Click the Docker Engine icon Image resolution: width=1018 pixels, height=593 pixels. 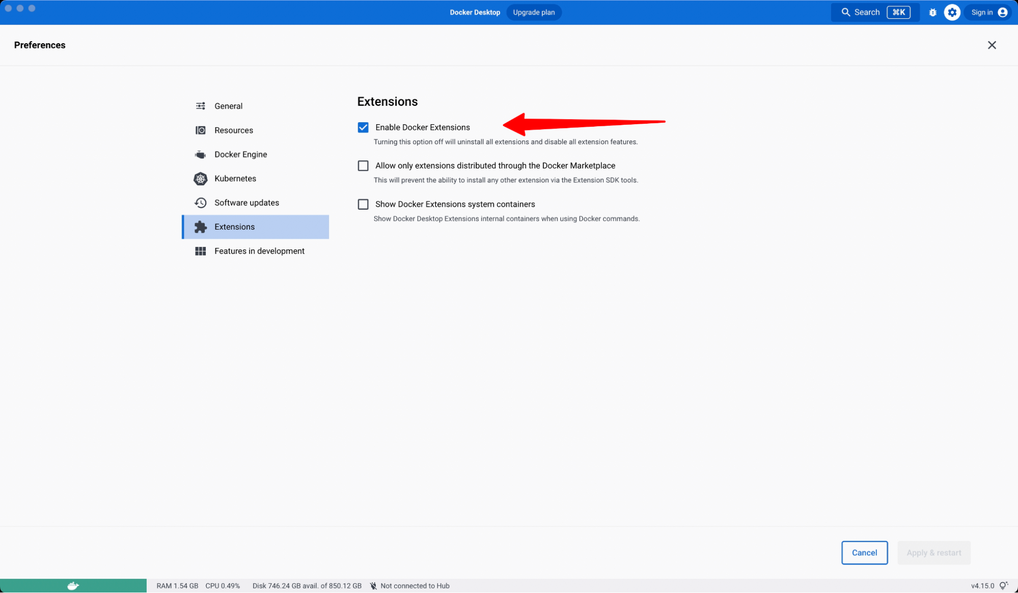[x=201, y=154]
